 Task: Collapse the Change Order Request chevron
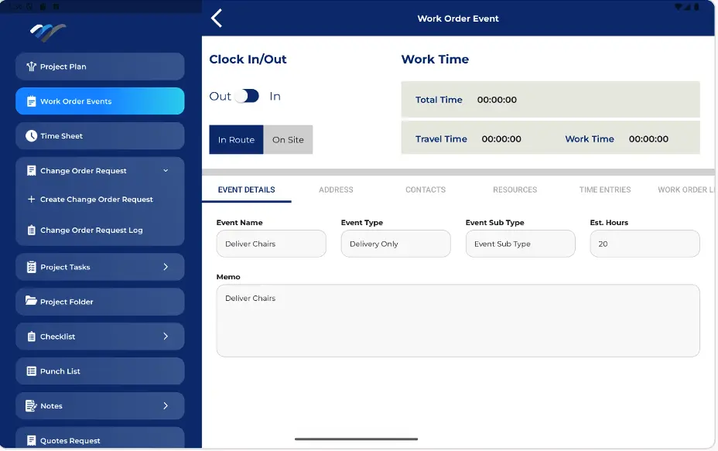pos(166,171)
